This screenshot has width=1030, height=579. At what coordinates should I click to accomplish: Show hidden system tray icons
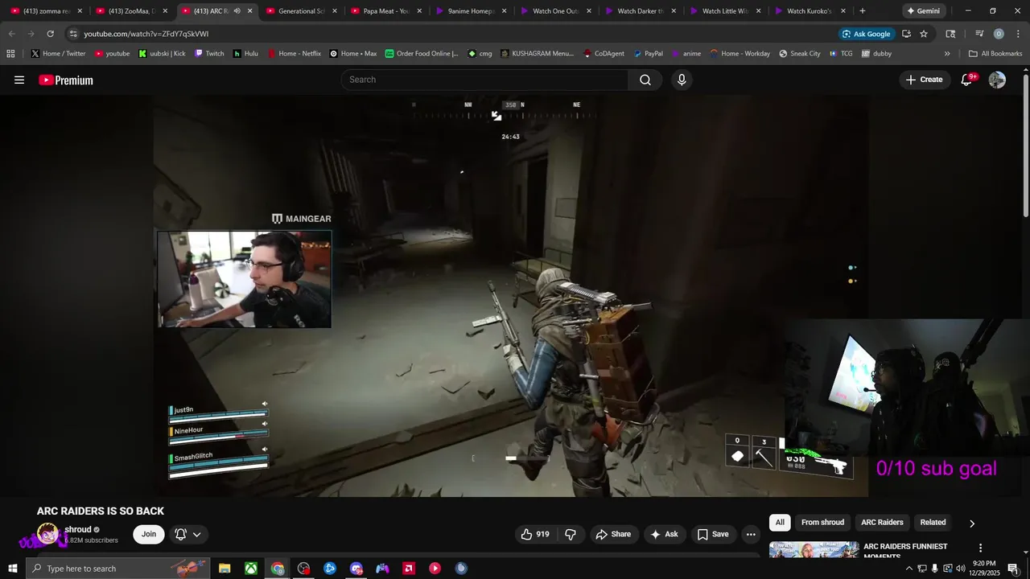(x=909, y=569)
